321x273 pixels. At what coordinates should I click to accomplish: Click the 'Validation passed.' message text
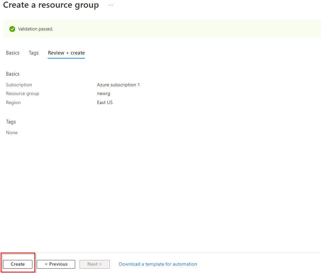tap(35, 29)
